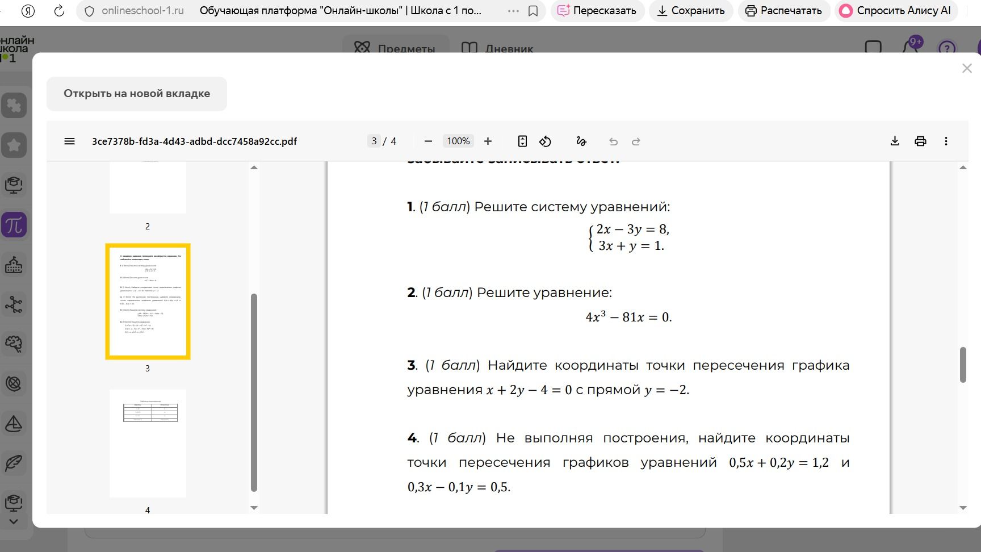981x552 pixels.
Task: Click document scroll down arrow
Action: tap(963, 508)
